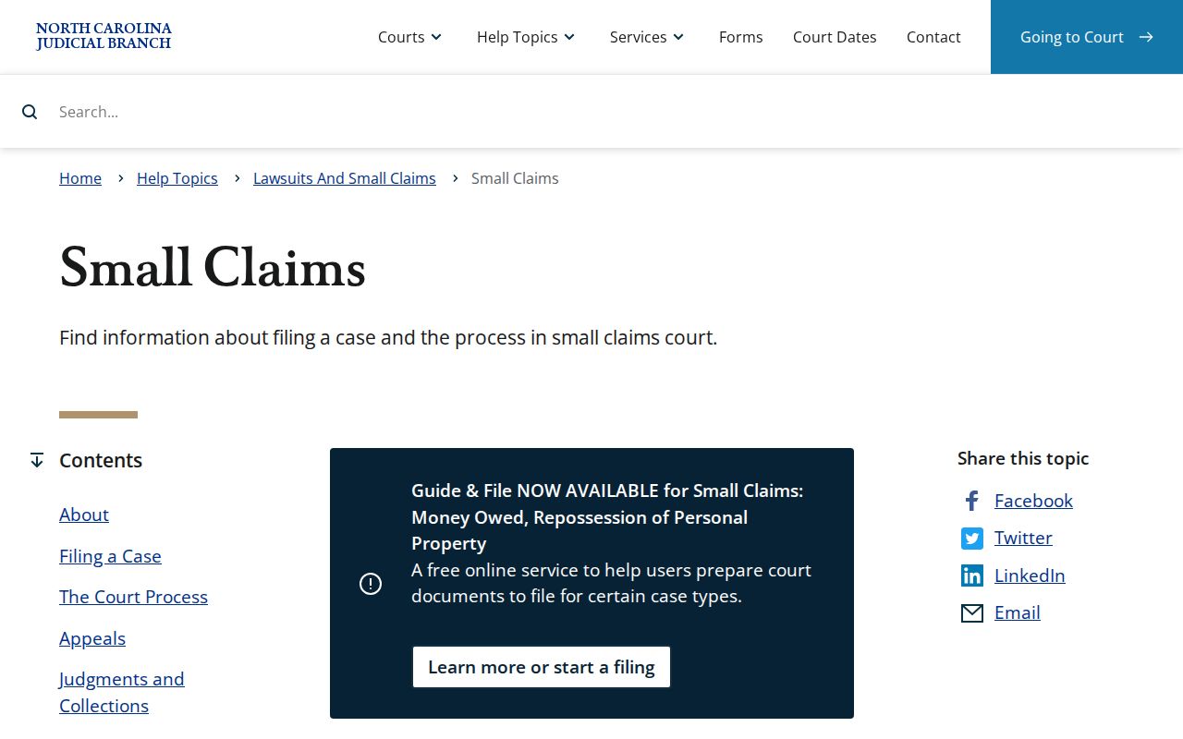Click the search magnifier icon
The image size is (1183, 739).
[x=30, y=112]
